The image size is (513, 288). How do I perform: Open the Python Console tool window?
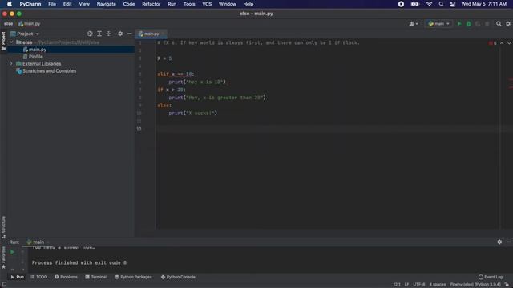[178, 277]
